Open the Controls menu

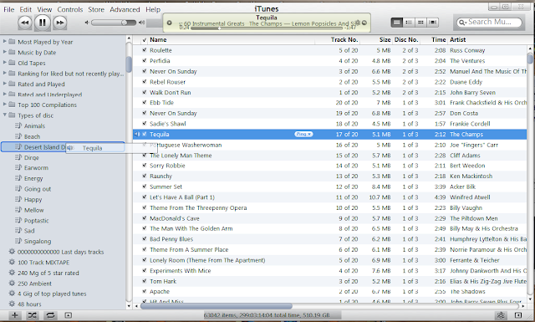pyautogui.click(x=70, y=9)
